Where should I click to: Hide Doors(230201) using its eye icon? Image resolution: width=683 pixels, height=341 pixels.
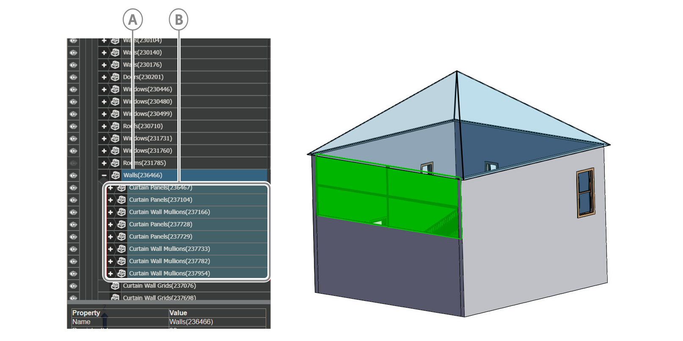coord(73,77)
